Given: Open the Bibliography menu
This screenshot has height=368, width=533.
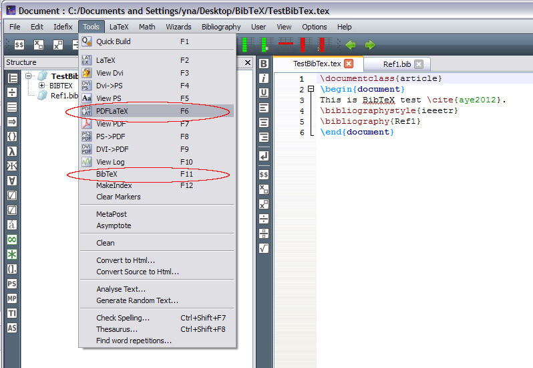Looking at the screenshot, I should (221, 27).
